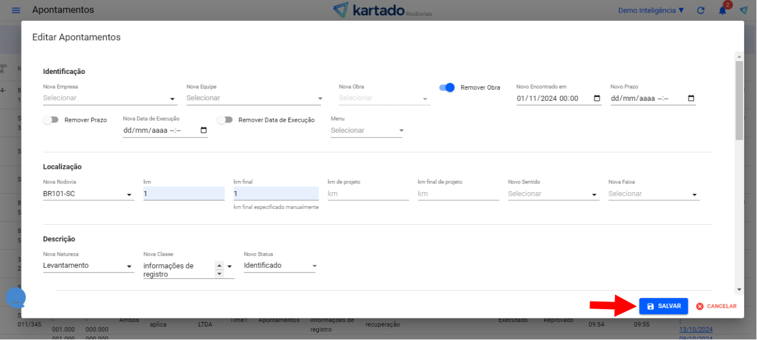
Task: Click the Salvar button
Action: [x=663, y=306]
